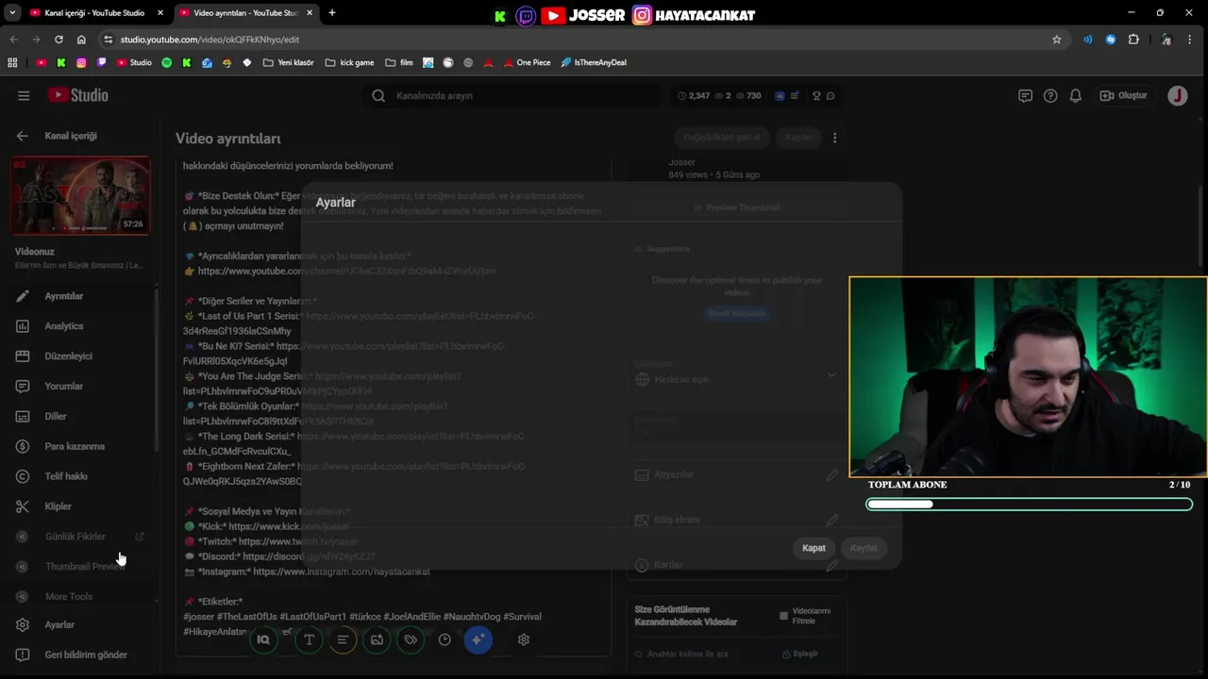Open Günlük Fikirler in the sidebar
Screen dimensions: 1208x679
(77, 537)
